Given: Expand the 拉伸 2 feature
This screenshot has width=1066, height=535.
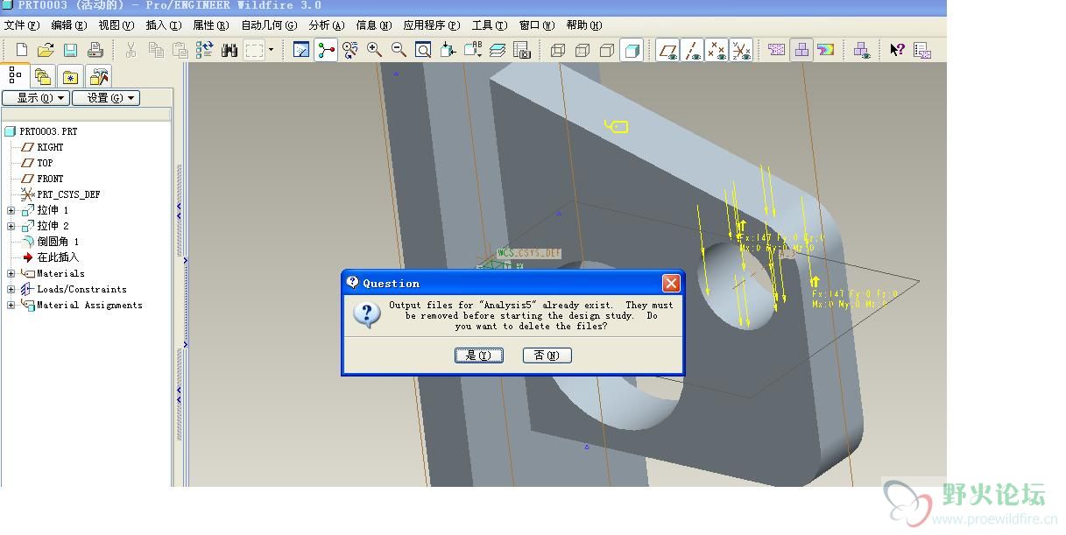Looking at the screenshot, I should coord(11,226).
